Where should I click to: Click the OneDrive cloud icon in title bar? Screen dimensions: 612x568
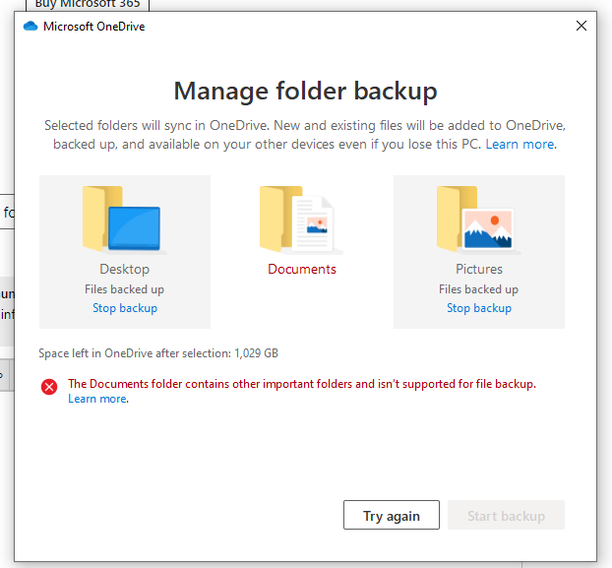31,27
